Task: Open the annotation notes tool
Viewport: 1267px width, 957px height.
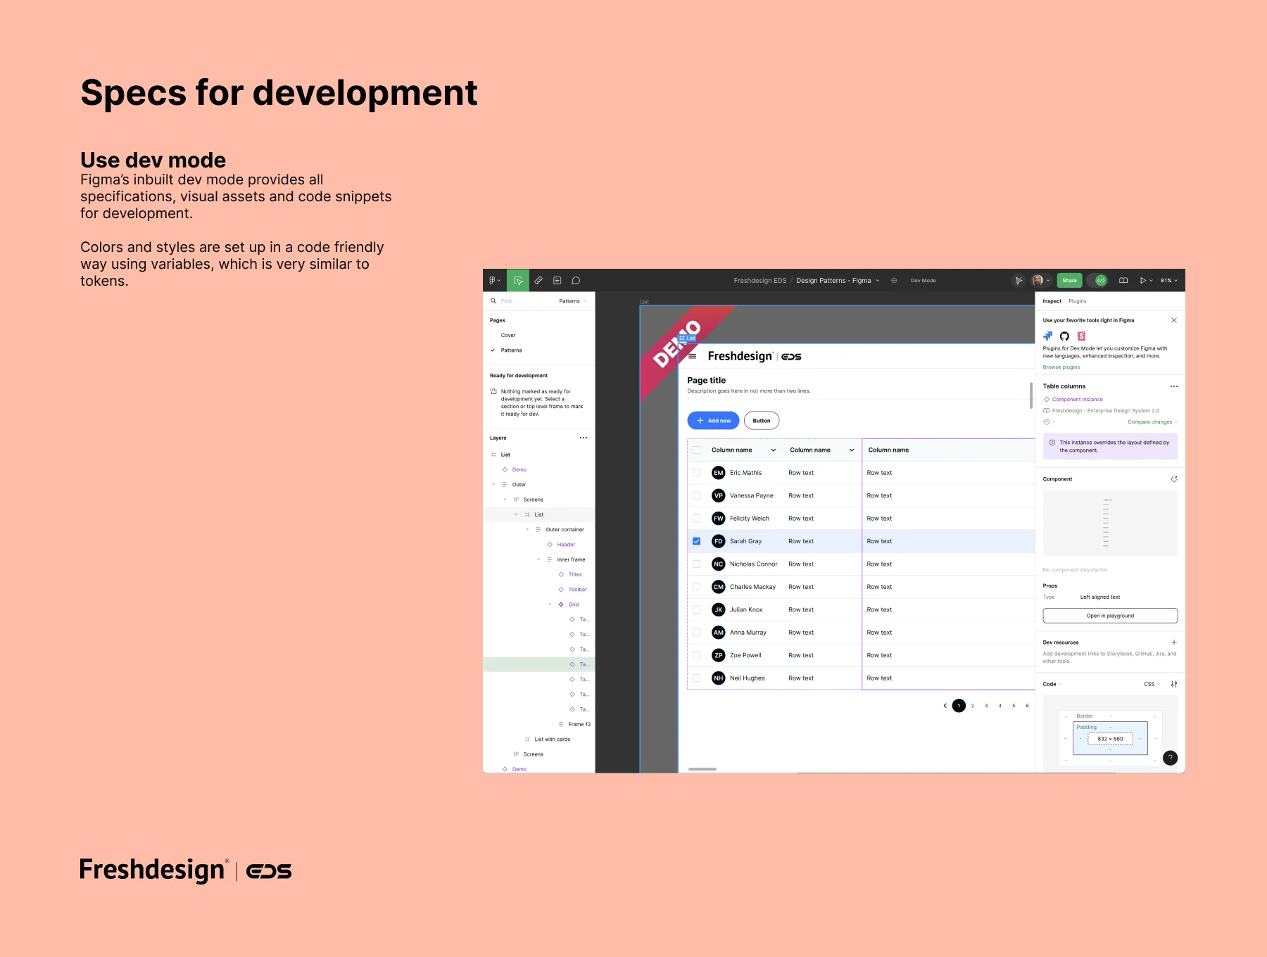Action: coord(557,280)
